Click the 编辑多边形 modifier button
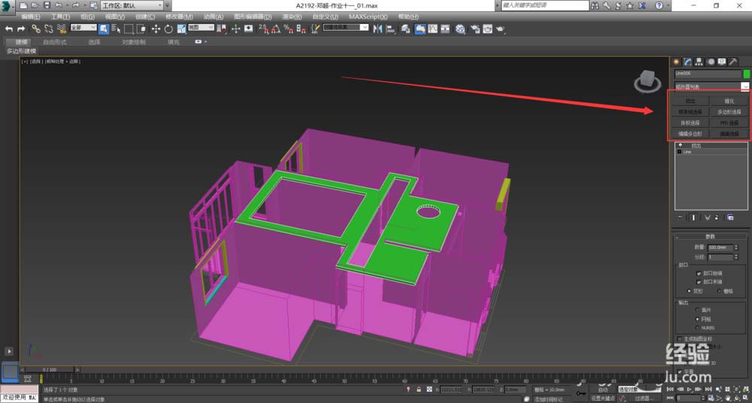752x403 pixels. 690,134
